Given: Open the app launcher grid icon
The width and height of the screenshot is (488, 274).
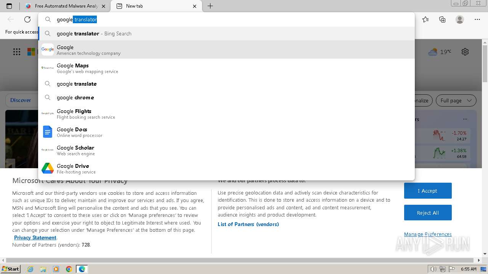Looking at the screenshot, I should (x=17, y=52).
